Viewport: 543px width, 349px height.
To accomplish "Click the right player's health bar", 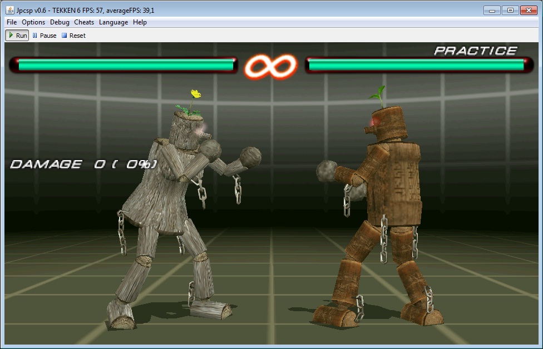I will coord(419,65).
